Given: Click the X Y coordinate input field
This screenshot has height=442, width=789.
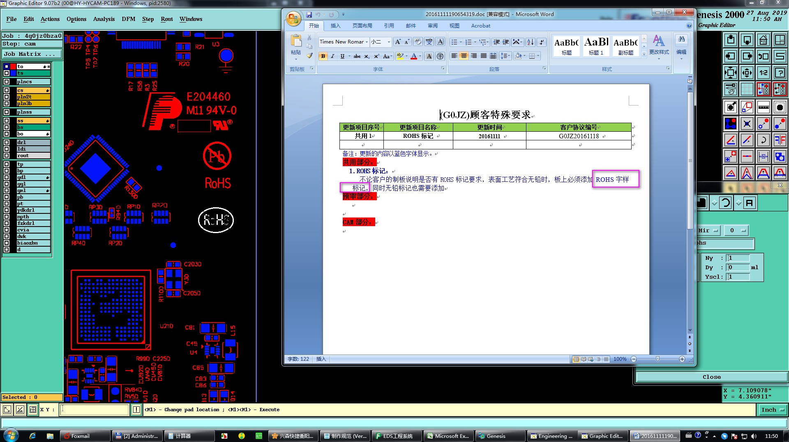Looking at the screenshot, I should [x=95, y=410].
